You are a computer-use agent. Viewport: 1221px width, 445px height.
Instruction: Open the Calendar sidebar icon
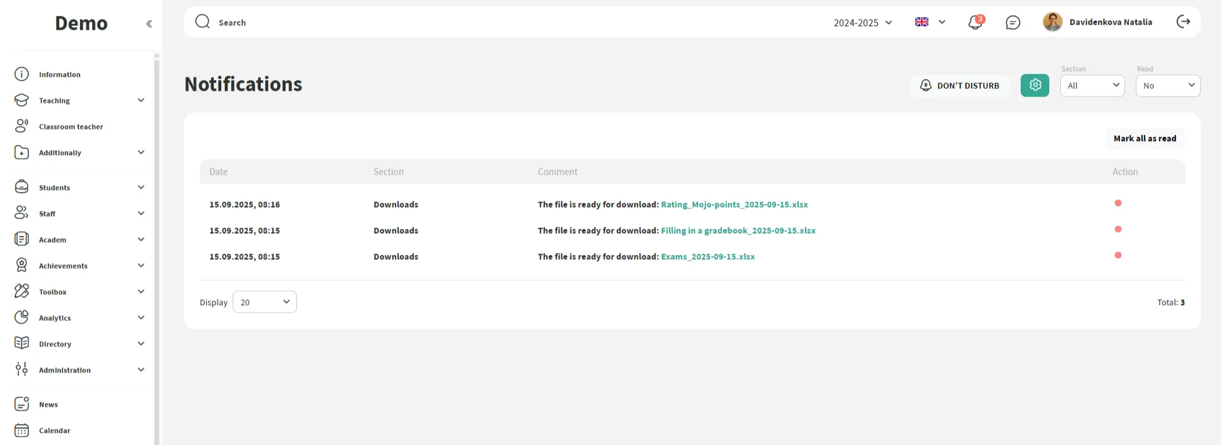tap(22, 430)
